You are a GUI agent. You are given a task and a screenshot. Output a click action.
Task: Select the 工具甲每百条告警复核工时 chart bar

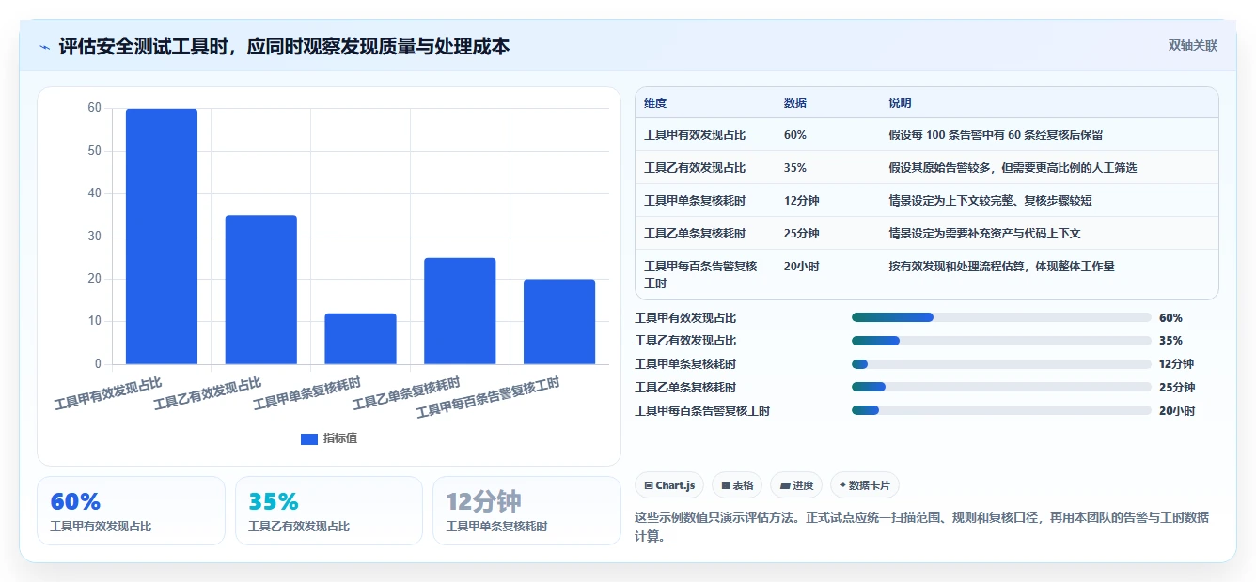(x=559, y=322)
